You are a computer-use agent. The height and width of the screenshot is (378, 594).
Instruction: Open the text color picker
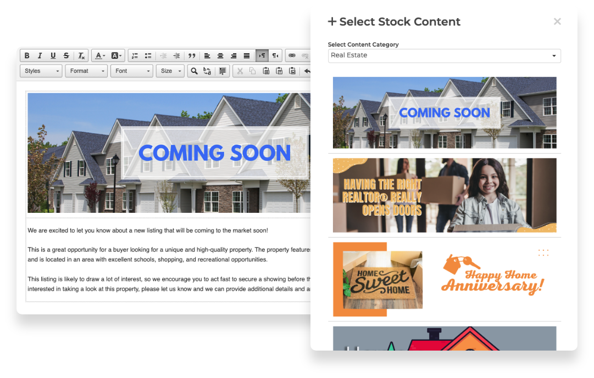[x=99, y=55]
